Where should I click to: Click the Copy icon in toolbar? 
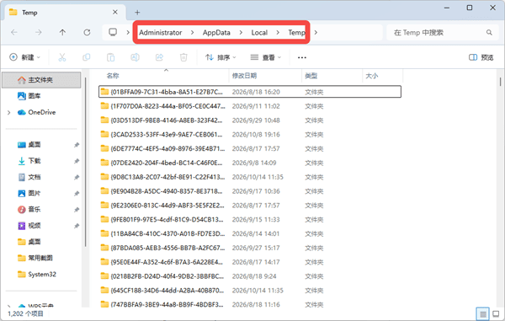tap(87, 57)
